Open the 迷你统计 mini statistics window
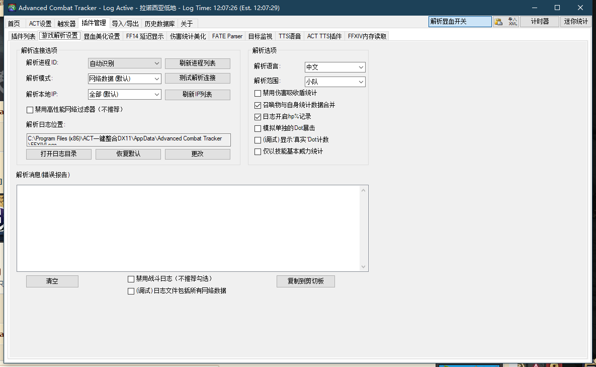The width and height of the screenshot is (596, 367). tap(575, 22)
